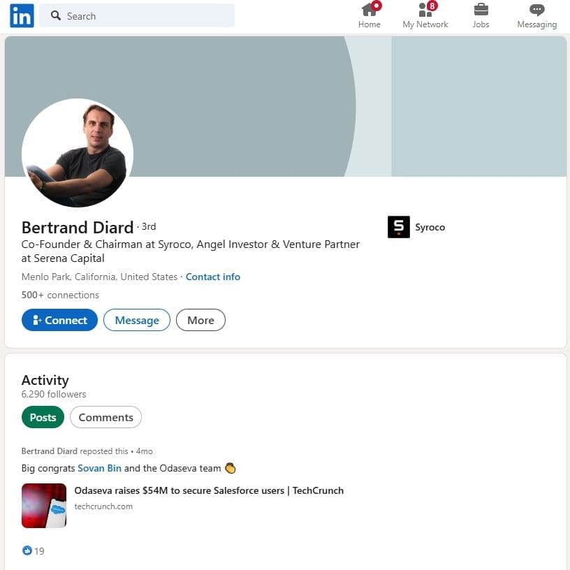Click the Syroco company logo
This screenshot has width=570, height=570.
click(398, 227)
